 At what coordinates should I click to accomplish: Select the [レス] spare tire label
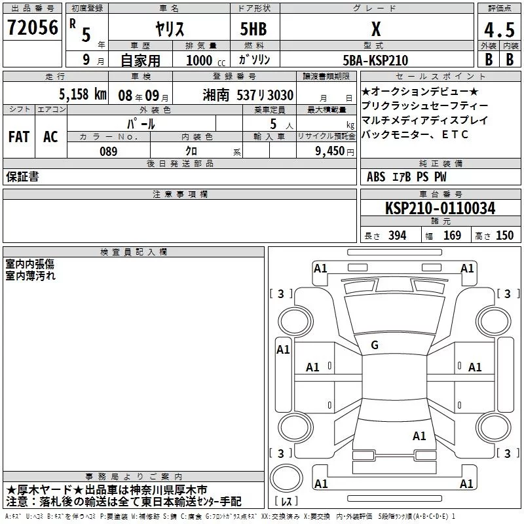(286, 501)
